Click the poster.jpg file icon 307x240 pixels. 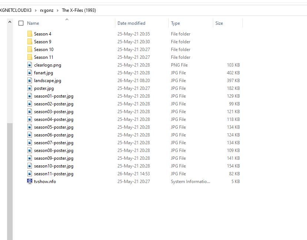(x=30, y=88)
